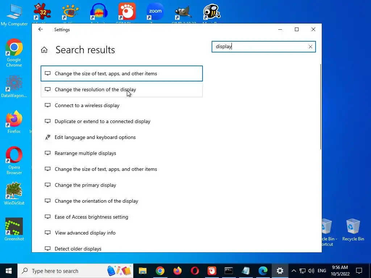Open the Windows Start menu
The height and width of the screenshot is (278, 371).
[x=9, y=271]
